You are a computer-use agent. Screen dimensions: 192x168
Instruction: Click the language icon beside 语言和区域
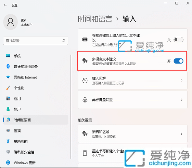click(85, 134)
